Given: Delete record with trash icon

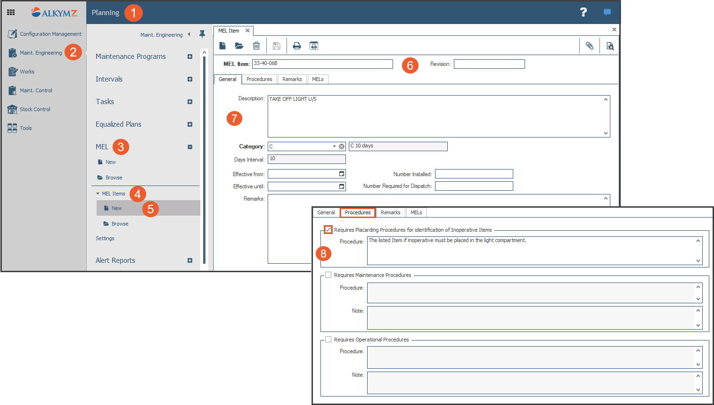Looking at the screenshot, I should point(256,46).
